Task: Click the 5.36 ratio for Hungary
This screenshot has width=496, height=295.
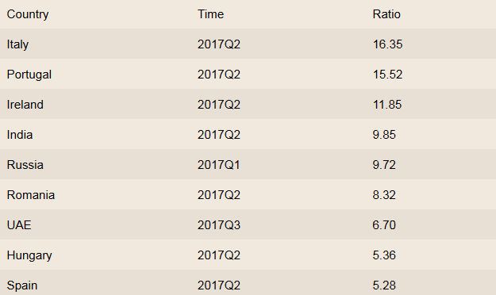Action: tap(384, 255)
